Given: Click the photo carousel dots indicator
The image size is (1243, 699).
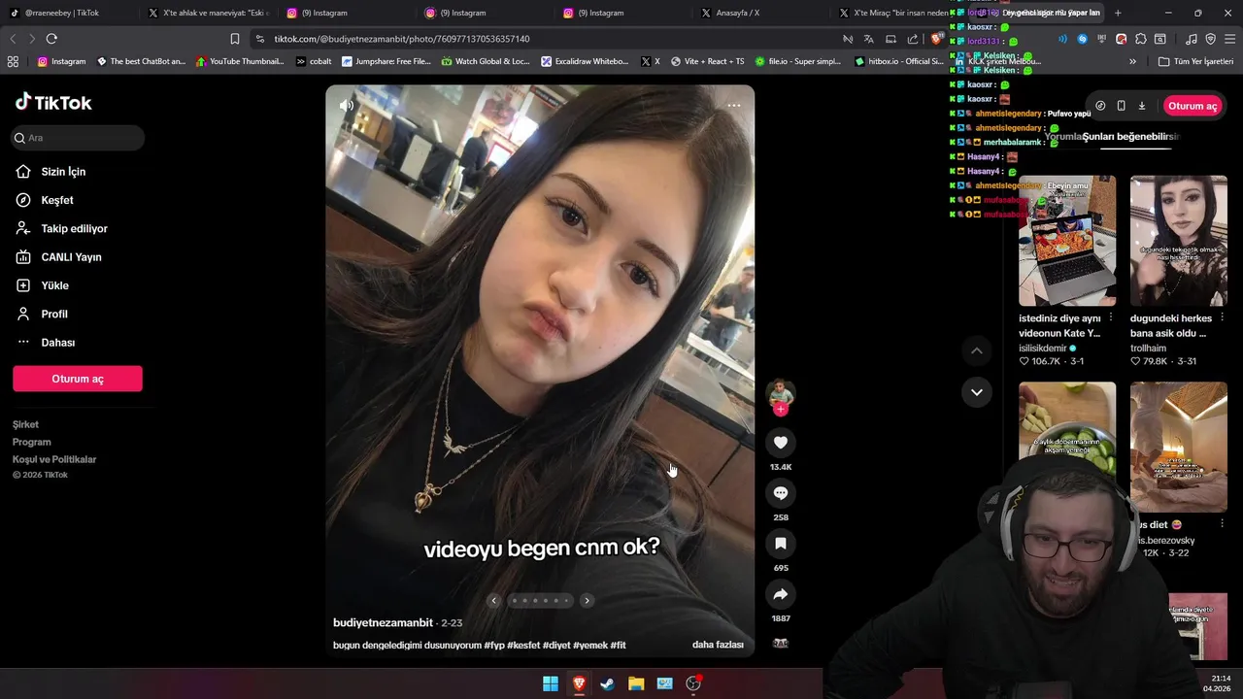Looking at the screenshot, I should pos(542,600).
